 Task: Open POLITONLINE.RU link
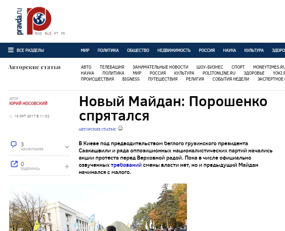[x=219, y=73]
